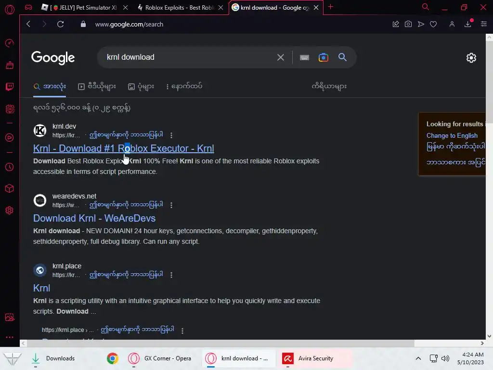Go to the Google homepage logo
The height and width of the screenshot is (370, 493).
coord(53,58)
